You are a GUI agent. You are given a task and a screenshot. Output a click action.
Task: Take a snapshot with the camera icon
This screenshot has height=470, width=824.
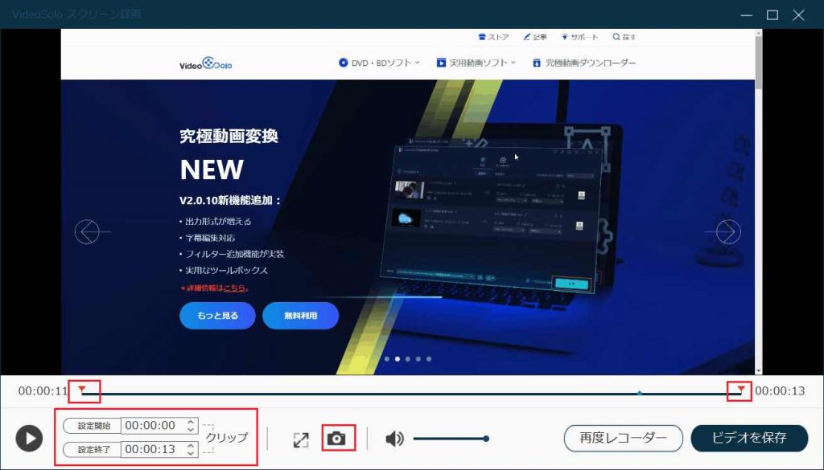tap(337, 439)
